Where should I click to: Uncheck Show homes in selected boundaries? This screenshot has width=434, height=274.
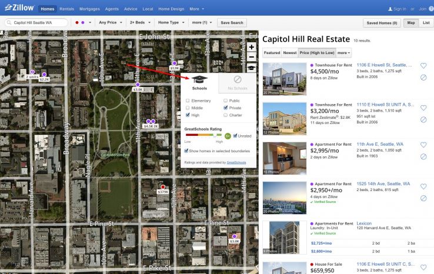186,151
